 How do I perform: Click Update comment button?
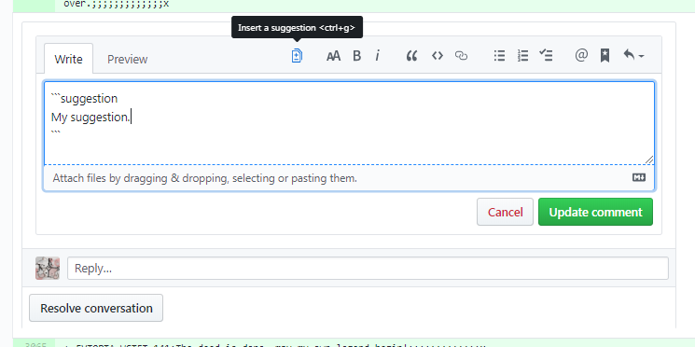click(595, 212)
